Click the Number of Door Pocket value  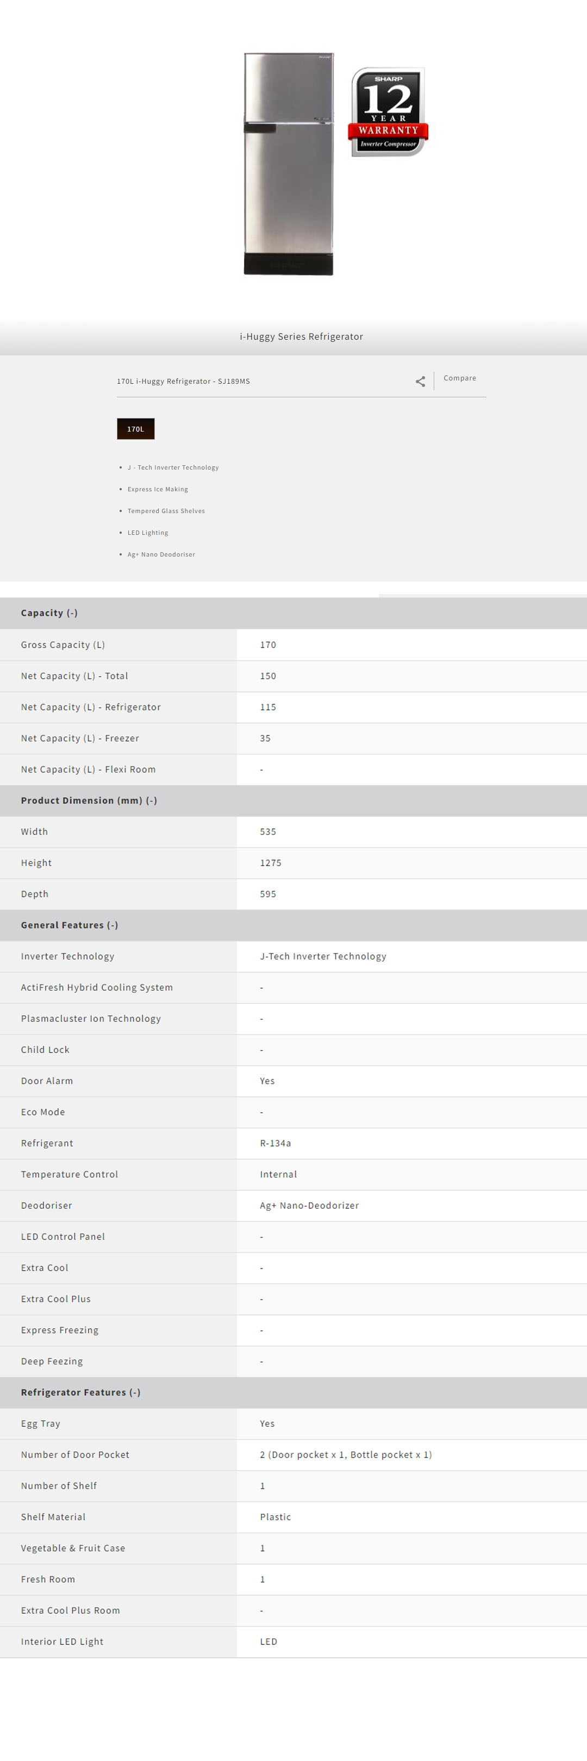tap(346, 1455)
